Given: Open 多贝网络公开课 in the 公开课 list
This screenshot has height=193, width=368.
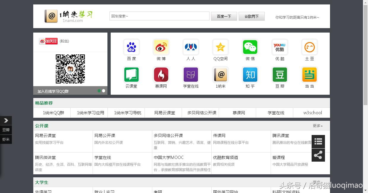Looking at the screenshot, I should (x=168, y=136).
